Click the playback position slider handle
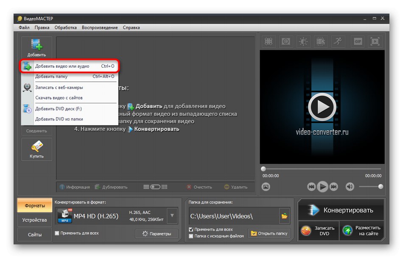Image resolution: width=403 pixels, height=258 pixels. 263,169
